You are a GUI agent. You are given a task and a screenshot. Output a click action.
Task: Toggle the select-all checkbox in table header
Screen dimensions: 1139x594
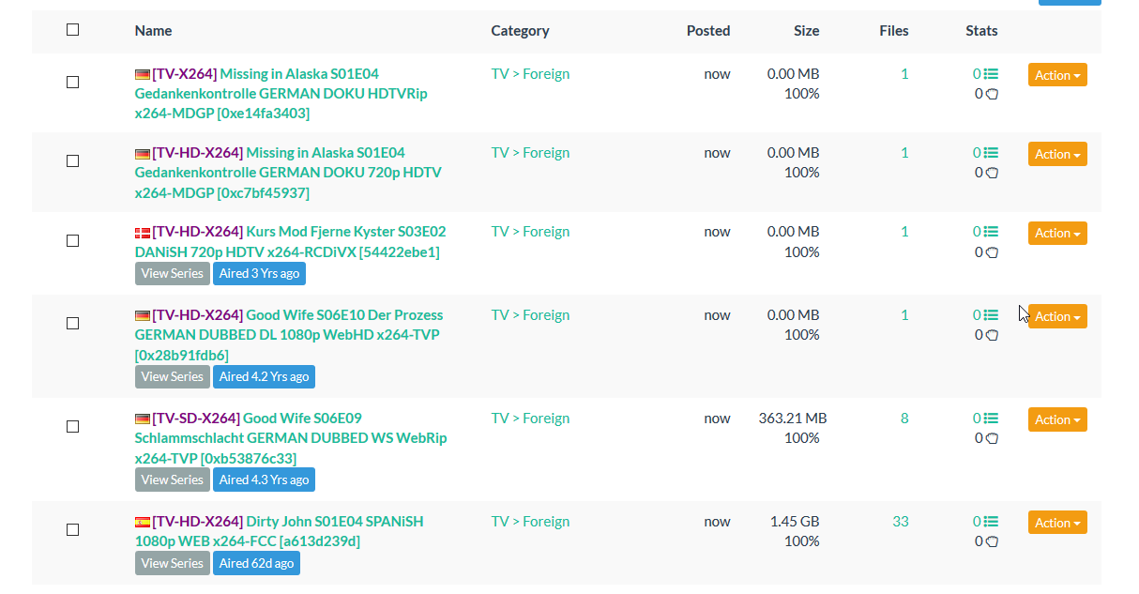coord(73,30)
